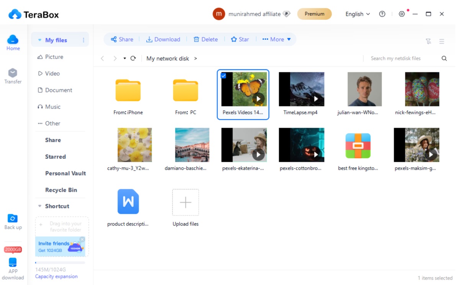The image size is (456, 285).
Task: Select the TimeLapse.mp4 video thumbnail
Action: coord(301,89)
